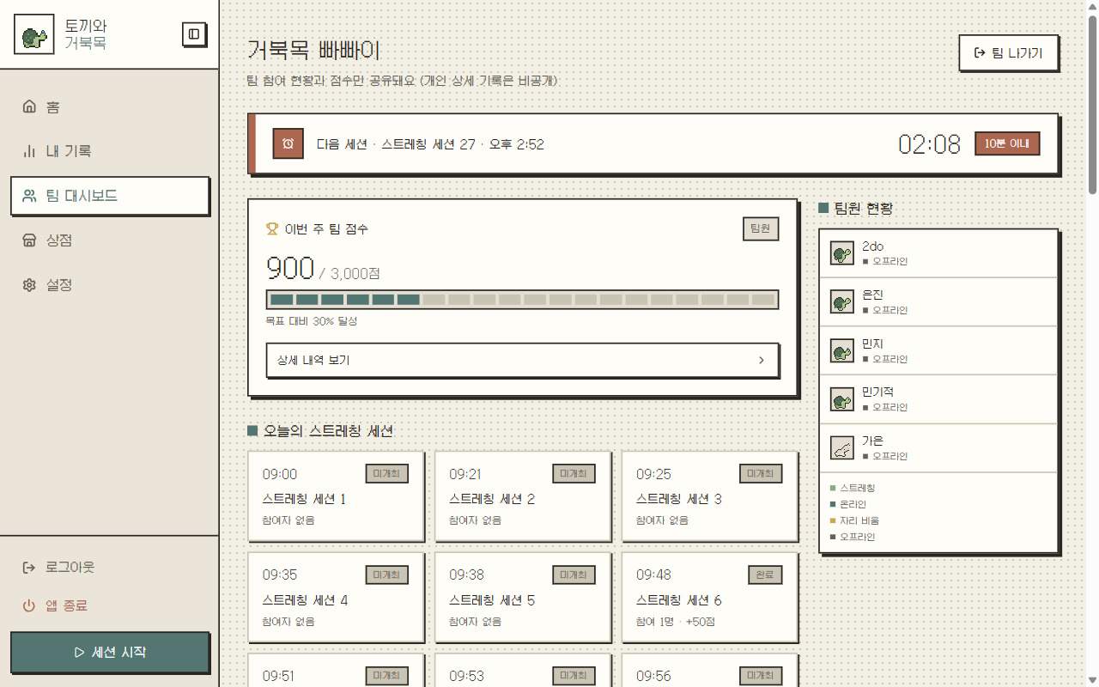
Task: Open 설정 from the sidebar
Action: [110, 285]
